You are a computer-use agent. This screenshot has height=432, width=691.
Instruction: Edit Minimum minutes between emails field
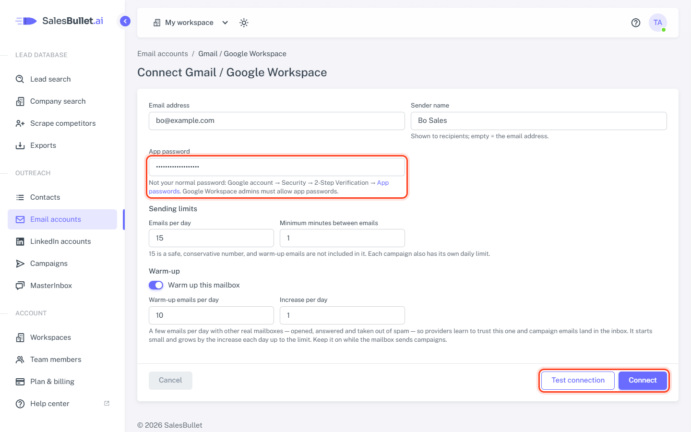pos(342,238)
